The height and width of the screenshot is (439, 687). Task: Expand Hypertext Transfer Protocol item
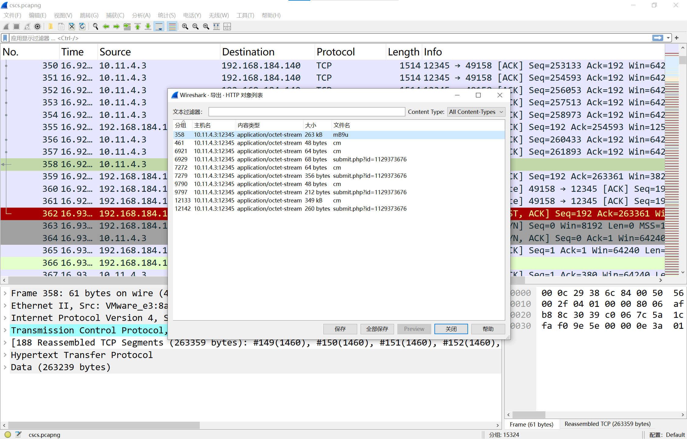click(x=5, y=355)
